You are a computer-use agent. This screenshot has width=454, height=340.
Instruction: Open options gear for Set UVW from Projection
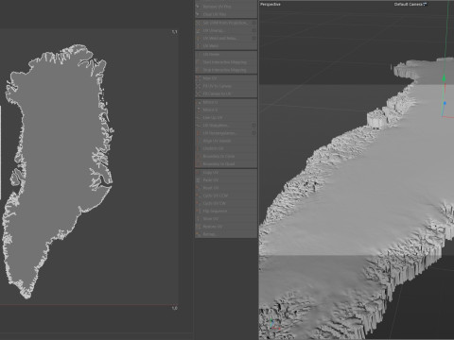[x=253, y=23]
